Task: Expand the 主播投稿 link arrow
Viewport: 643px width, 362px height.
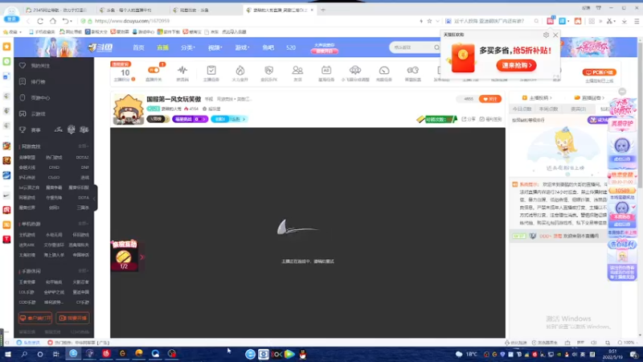Action: click(x=551, y=98)
